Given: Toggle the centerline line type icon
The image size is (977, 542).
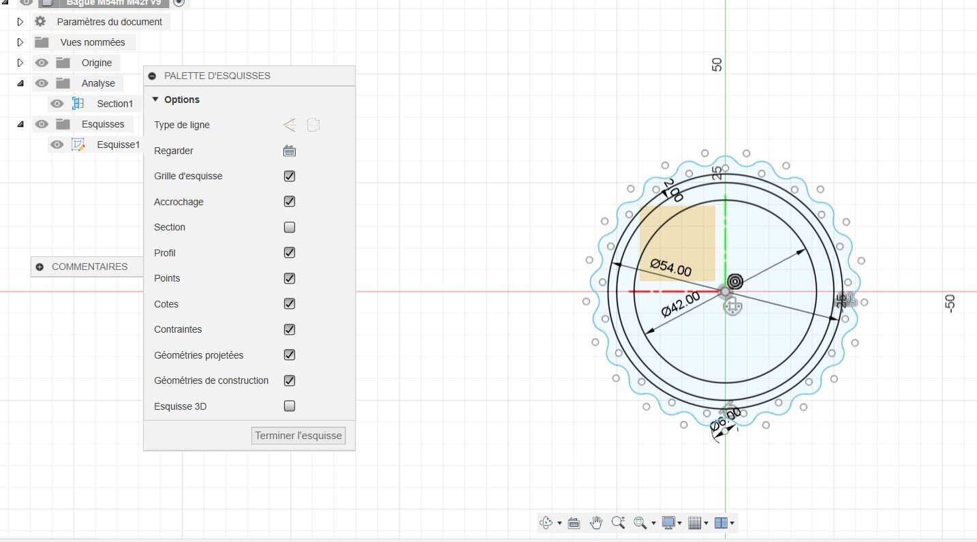Looking at the screenshot, I should click(x=313, y=125).
